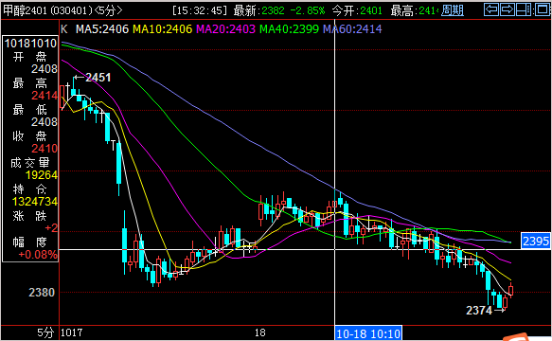The image size is (552, 341).
Task: Click the 2374 low price marker
Action: click(479, 311)
